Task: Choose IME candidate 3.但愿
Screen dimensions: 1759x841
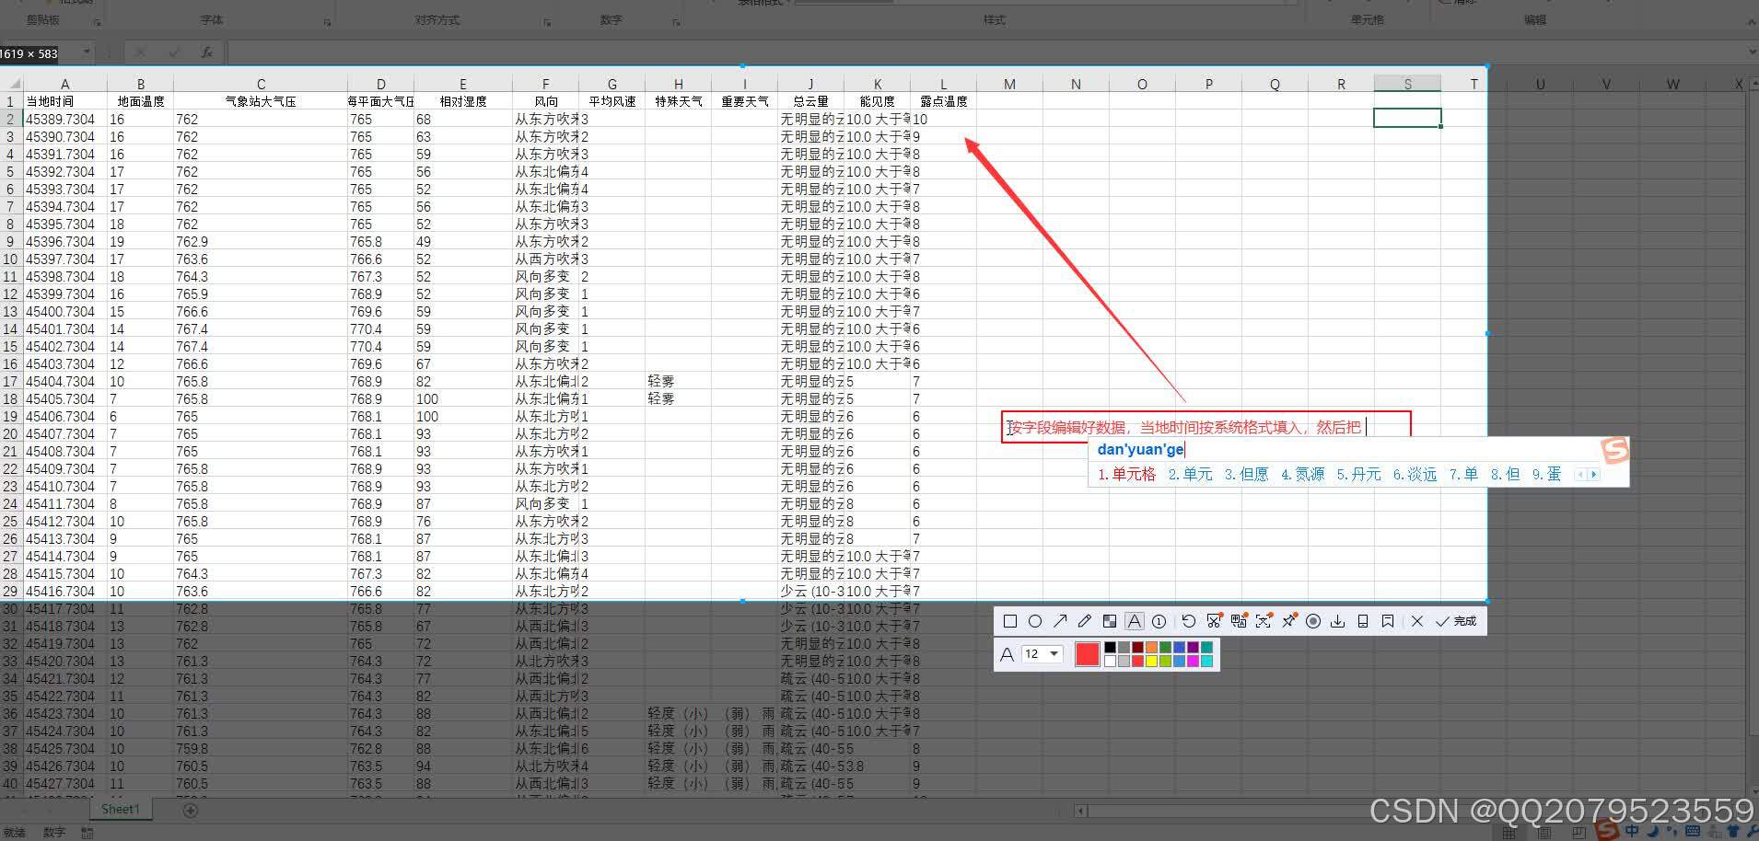Action: point(1246,474)
